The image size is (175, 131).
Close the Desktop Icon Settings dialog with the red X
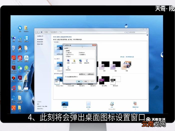click(x=94, y=45)
